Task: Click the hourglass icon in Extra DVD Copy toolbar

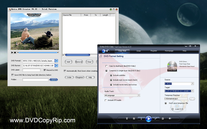Action: coord(127,119)
